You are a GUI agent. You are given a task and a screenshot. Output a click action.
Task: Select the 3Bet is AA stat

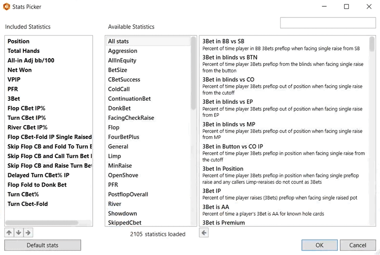click(x=215, y=207)
